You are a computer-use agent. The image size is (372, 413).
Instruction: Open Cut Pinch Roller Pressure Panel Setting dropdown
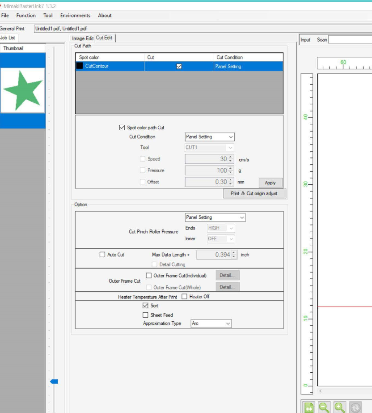point(215,217)
